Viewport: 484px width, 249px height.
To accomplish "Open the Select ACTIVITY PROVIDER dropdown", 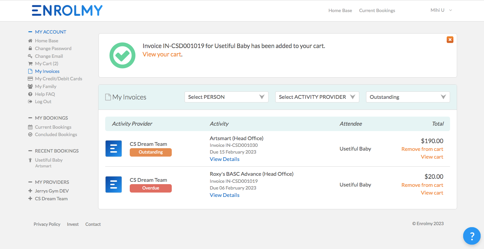I will (317, 97).
